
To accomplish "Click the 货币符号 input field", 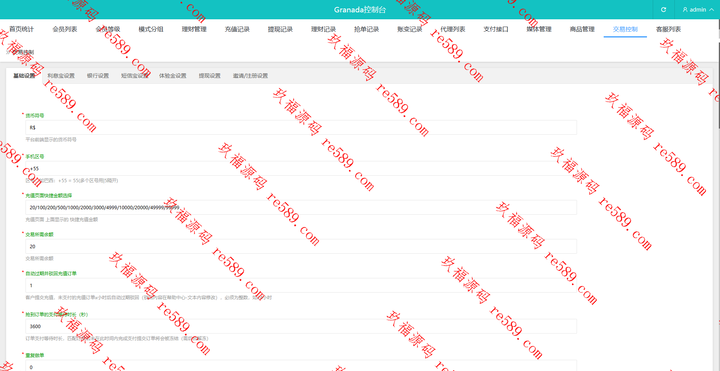I will click(x=301, y=127).
